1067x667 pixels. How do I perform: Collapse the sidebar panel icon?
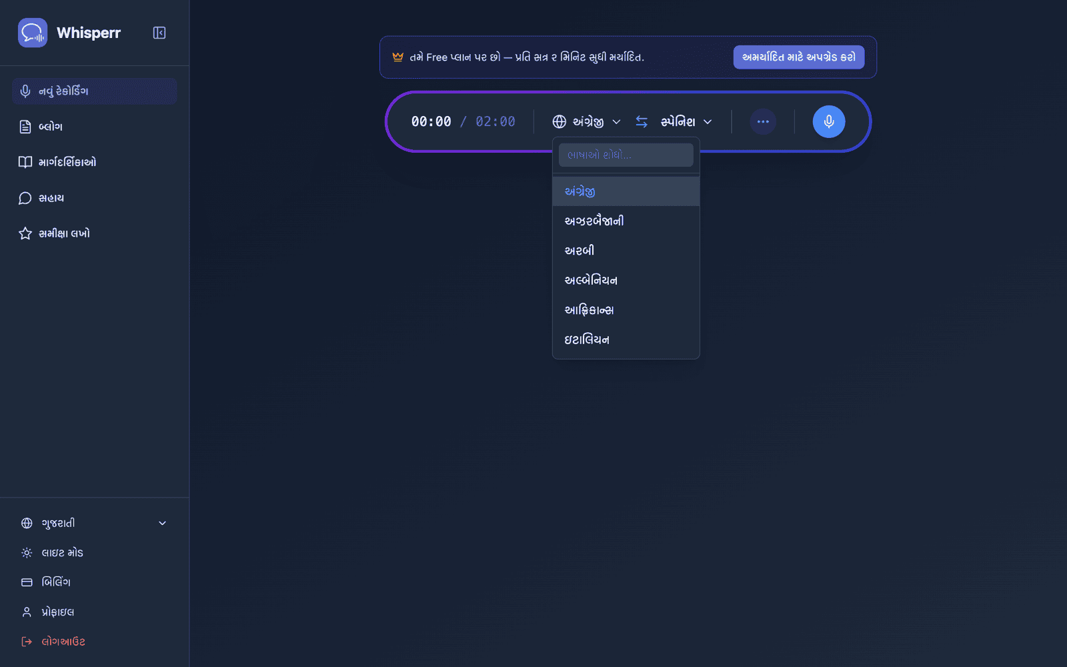159,33
